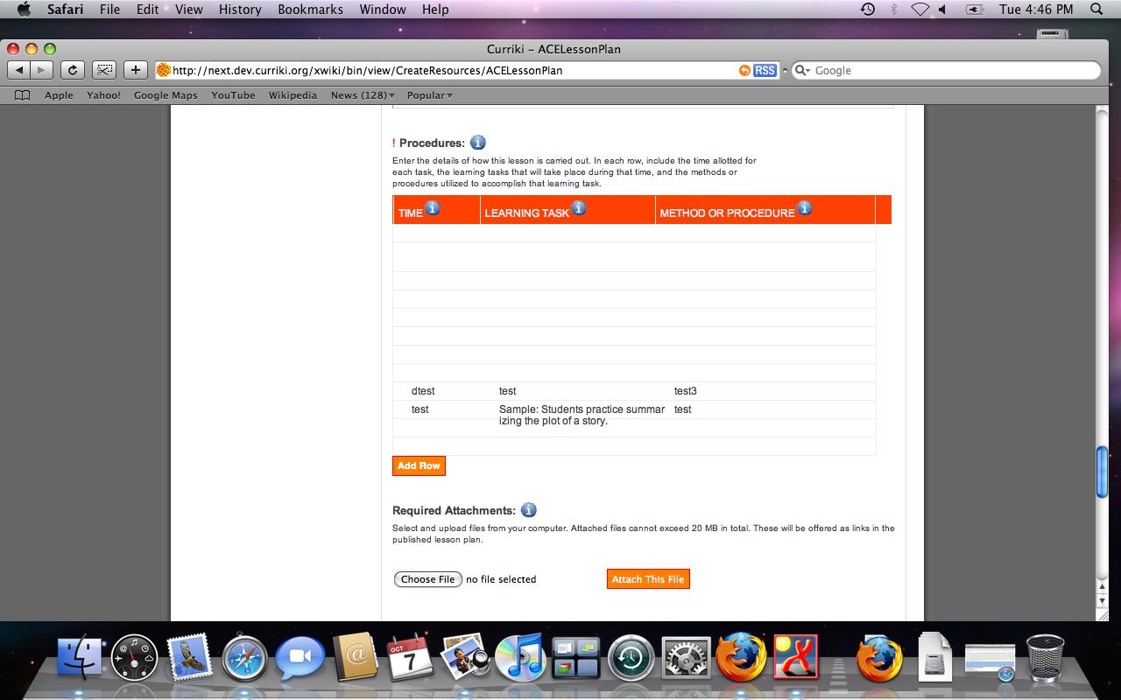Screen dimensions: 1121x700
Task: Click the Choose File button
Action: point(428,579)
